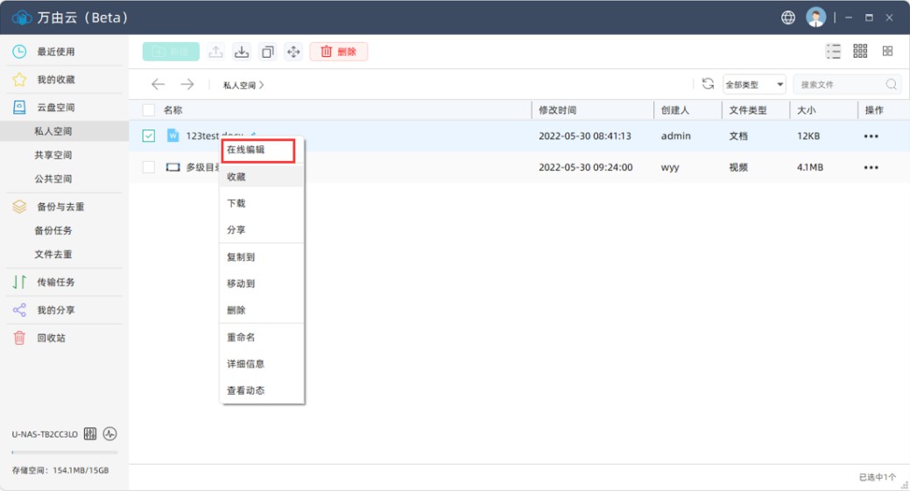Uncheck the 123test document checkbox
Screen dimensions: 910x491
tap(149, 136)
